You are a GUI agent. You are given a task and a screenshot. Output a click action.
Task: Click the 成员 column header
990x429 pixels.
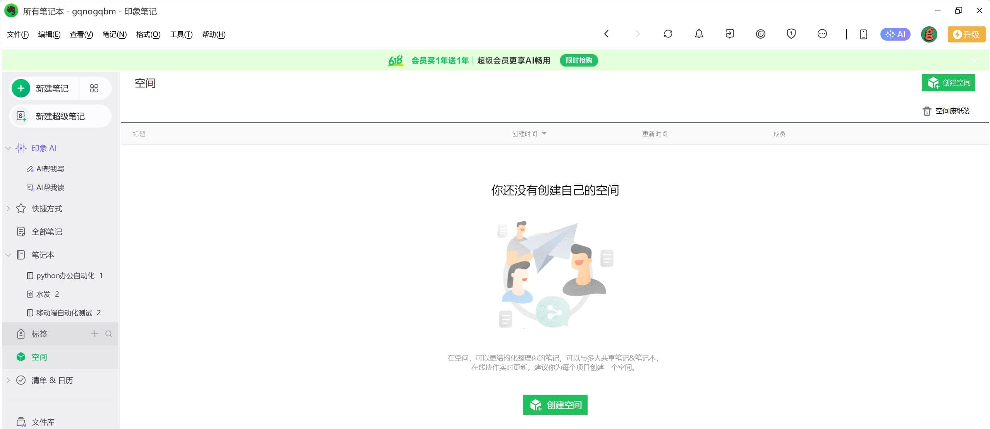pos(779,134)
